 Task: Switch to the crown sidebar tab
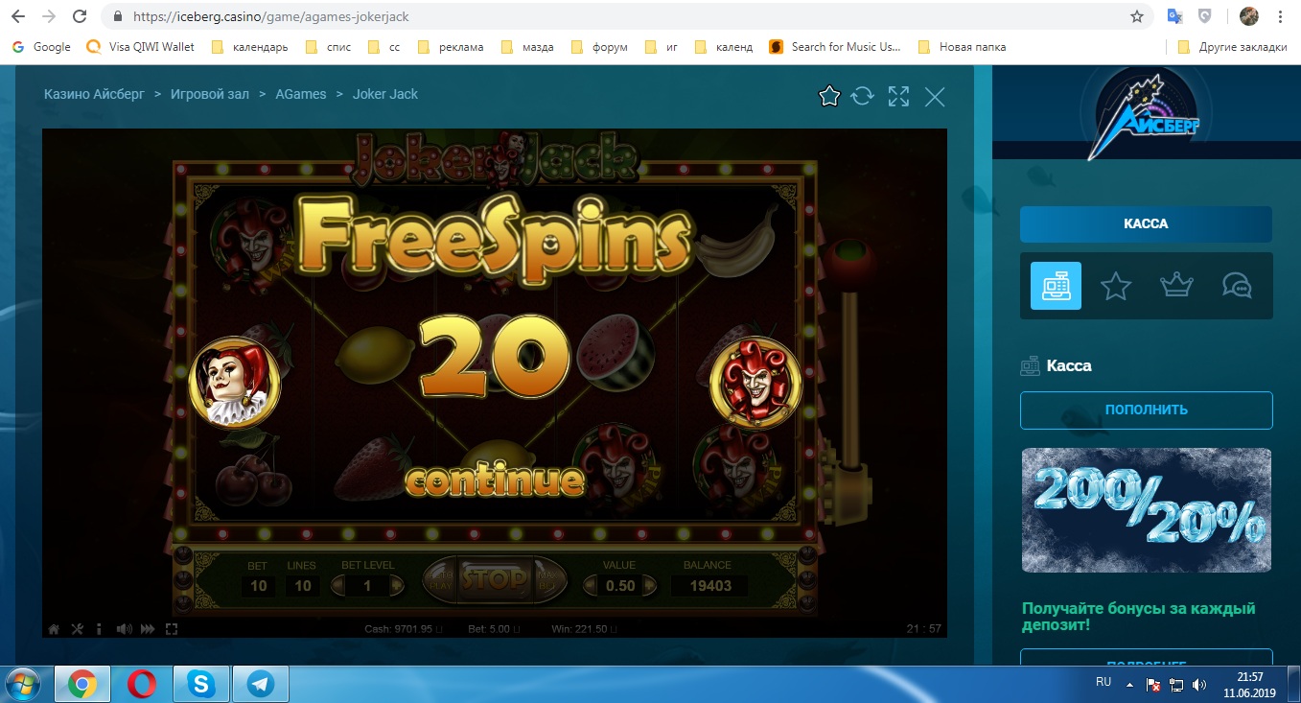(1175, 286)
